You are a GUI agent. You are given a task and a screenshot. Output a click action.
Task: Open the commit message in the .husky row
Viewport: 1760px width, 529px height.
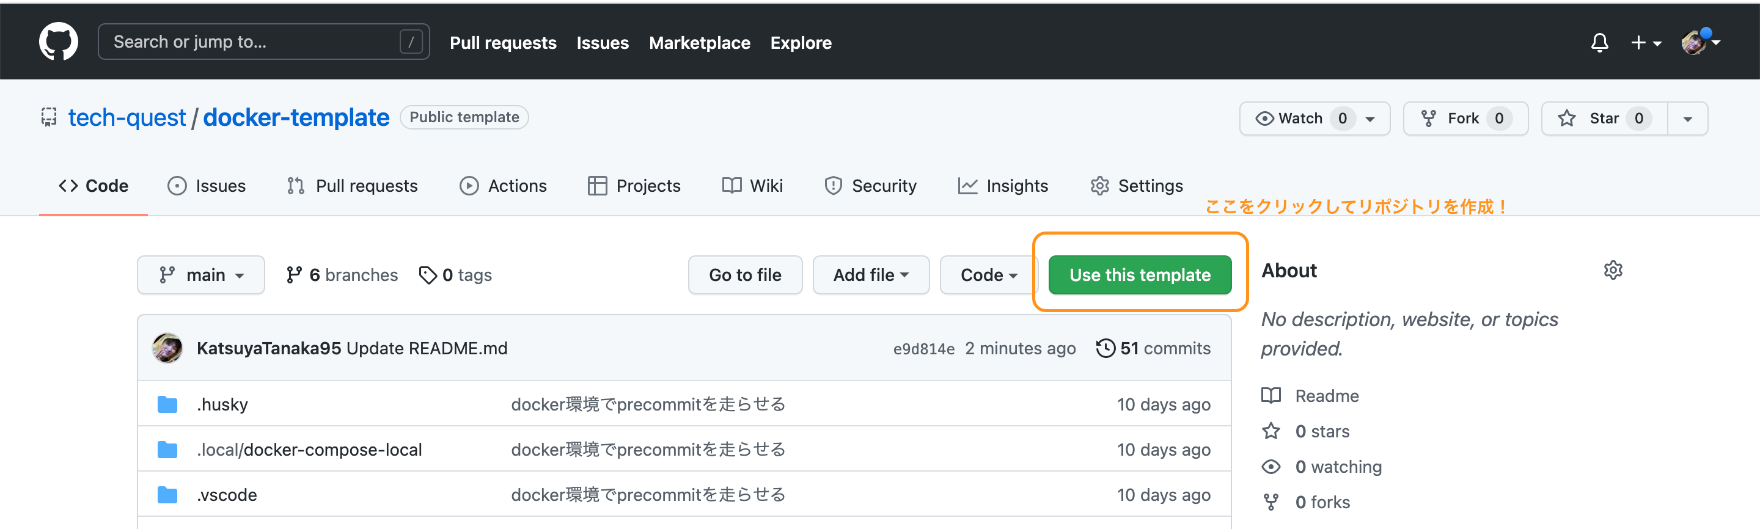(648, 404)
